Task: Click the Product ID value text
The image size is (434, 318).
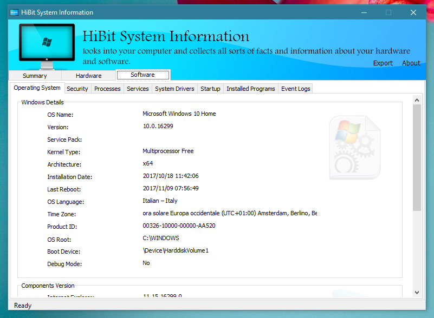Action: 179,226
